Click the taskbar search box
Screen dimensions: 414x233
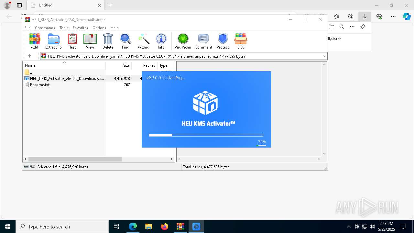(62, 227)
